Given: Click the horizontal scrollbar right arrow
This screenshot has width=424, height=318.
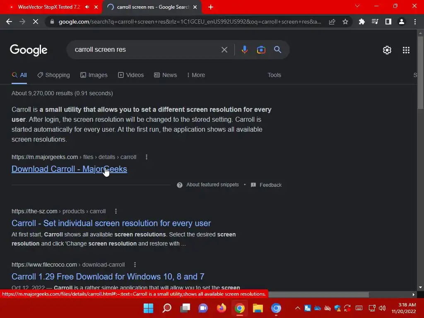Looking at the screenshot, I should 414,294.
